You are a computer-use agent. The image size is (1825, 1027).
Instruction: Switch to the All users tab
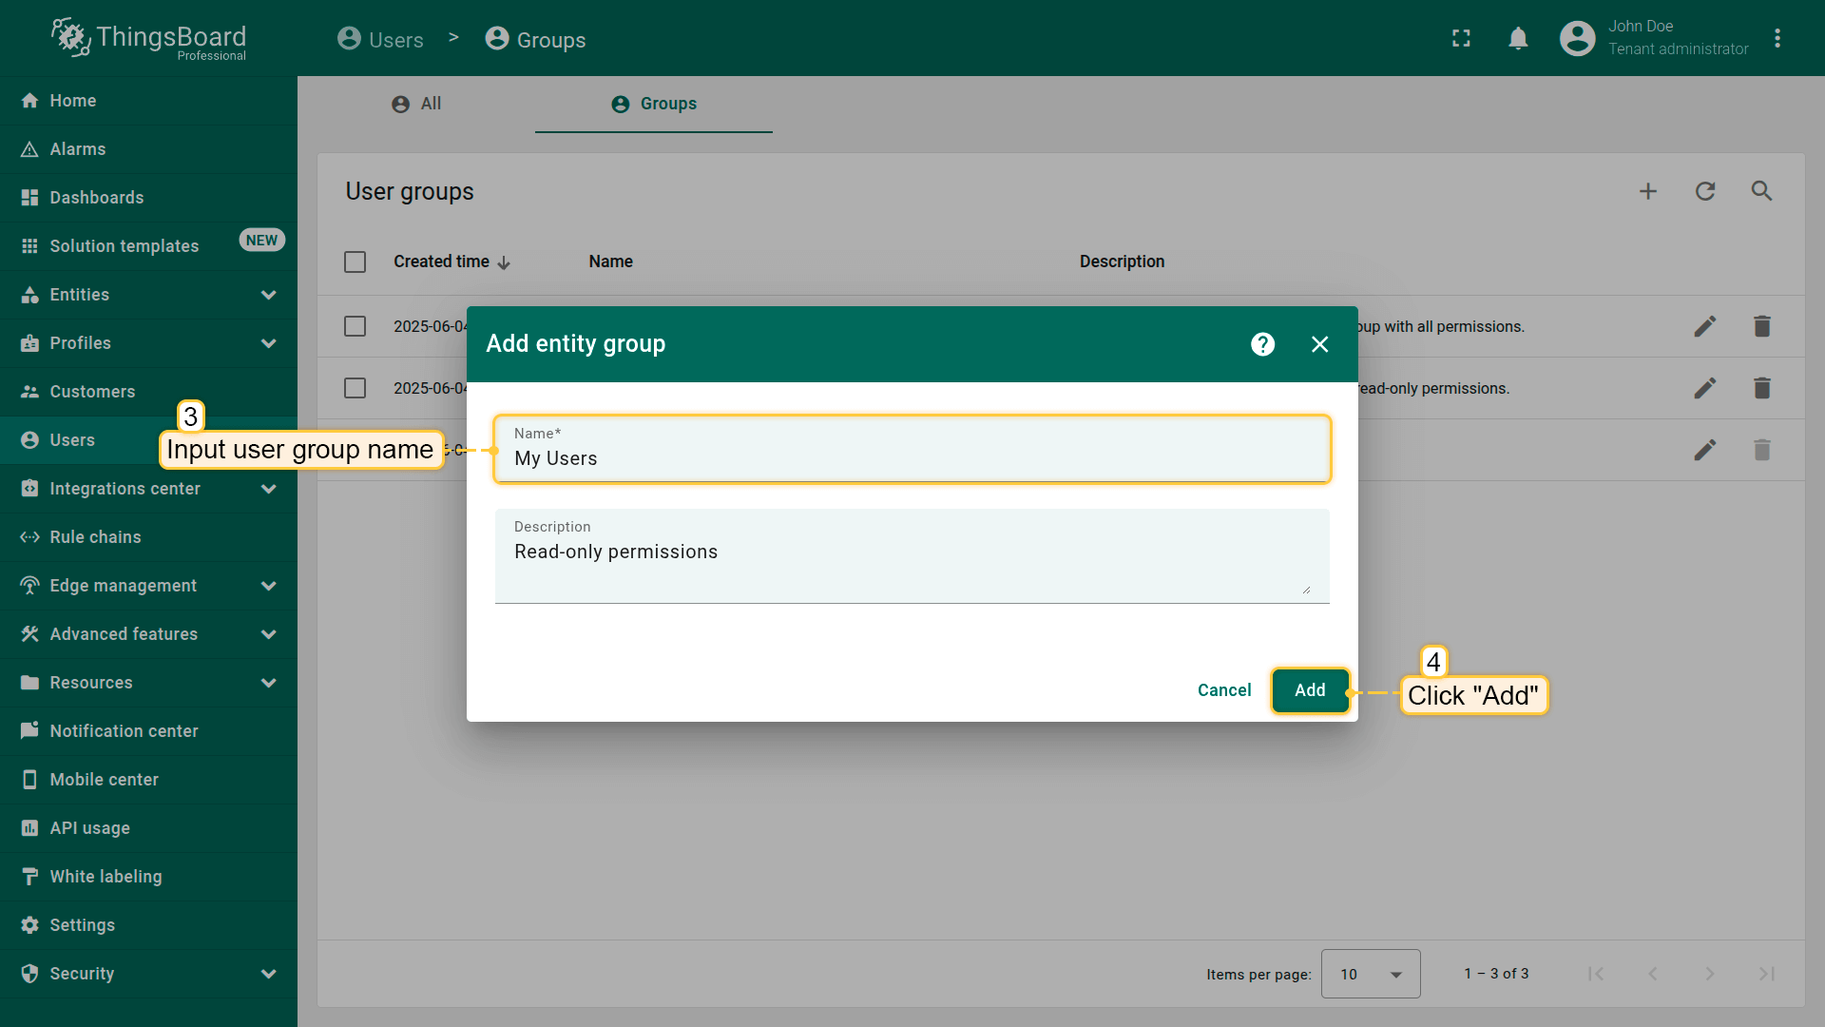(416, 104)
